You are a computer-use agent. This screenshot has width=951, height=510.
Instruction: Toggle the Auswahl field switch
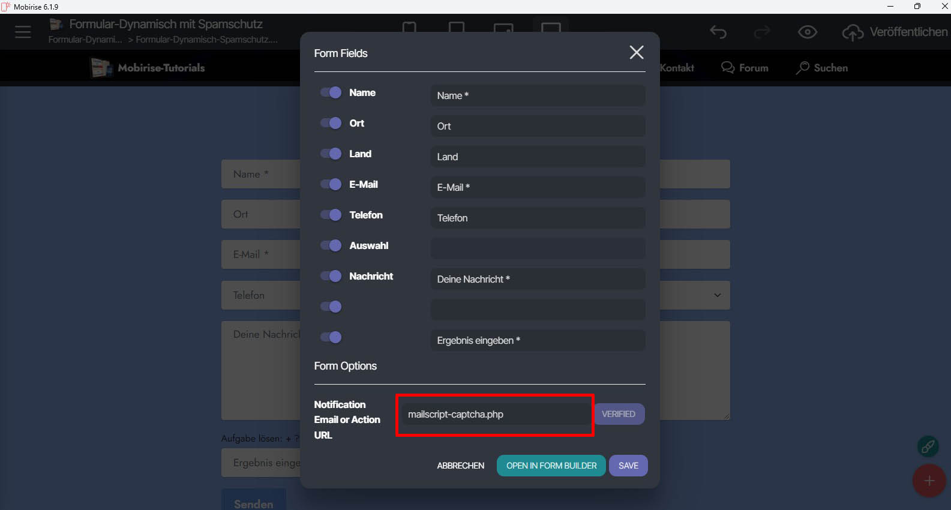(x=331, y=245)
